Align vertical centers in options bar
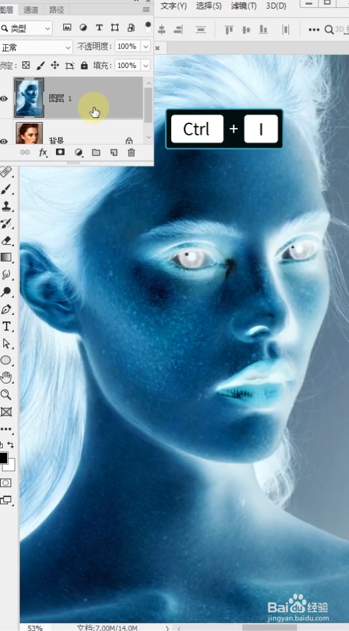 coord(246,29)
